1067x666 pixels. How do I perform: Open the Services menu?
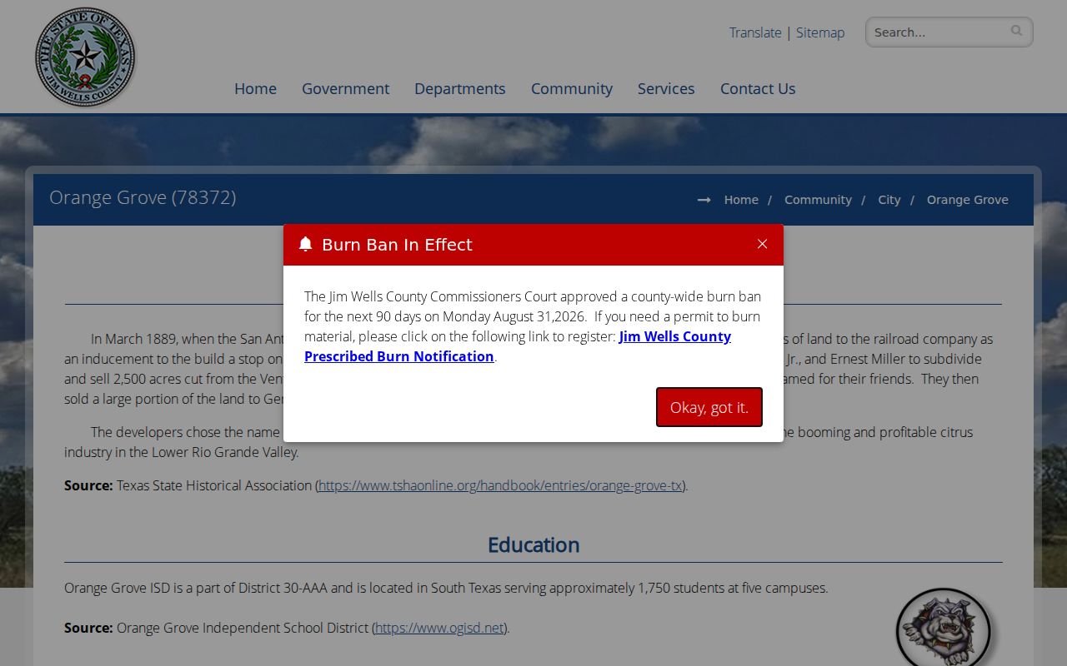click(x=666, y=88)
